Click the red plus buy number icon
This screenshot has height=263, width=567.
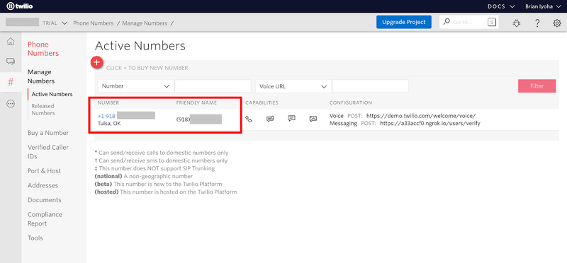(96, 62)
